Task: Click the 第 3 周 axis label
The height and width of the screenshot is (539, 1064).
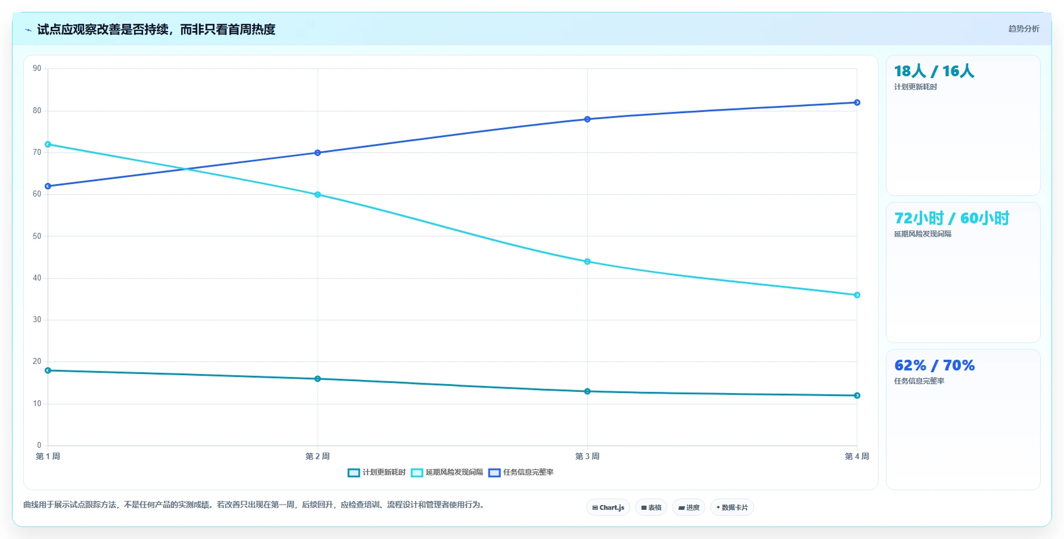Action: pyautogui.click(x=587, y=457)
